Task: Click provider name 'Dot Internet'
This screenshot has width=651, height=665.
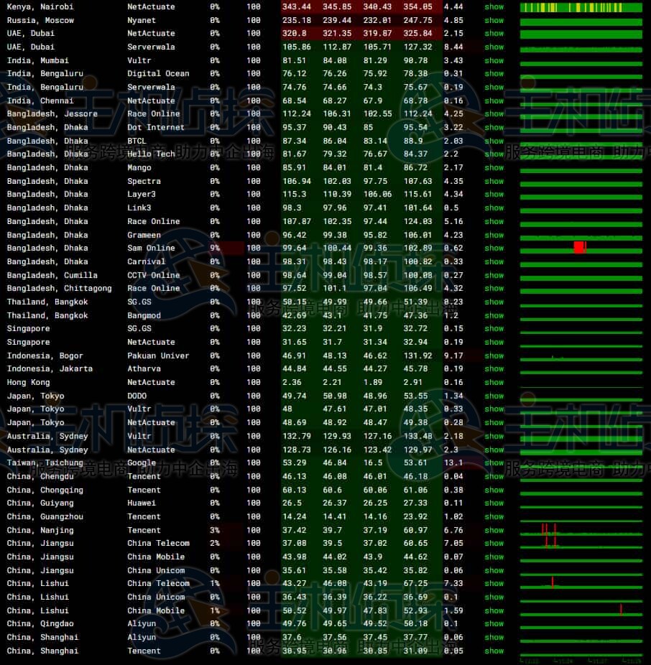Action: [156, 128]
